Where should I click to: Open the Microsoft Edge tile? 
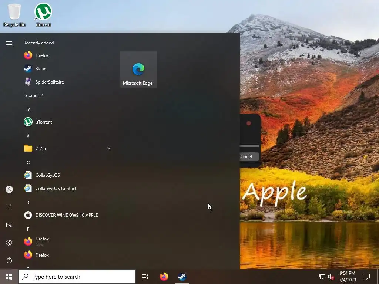coord(138,69)
